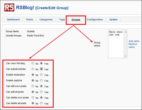Select the Groups tab

coord(76,19)
